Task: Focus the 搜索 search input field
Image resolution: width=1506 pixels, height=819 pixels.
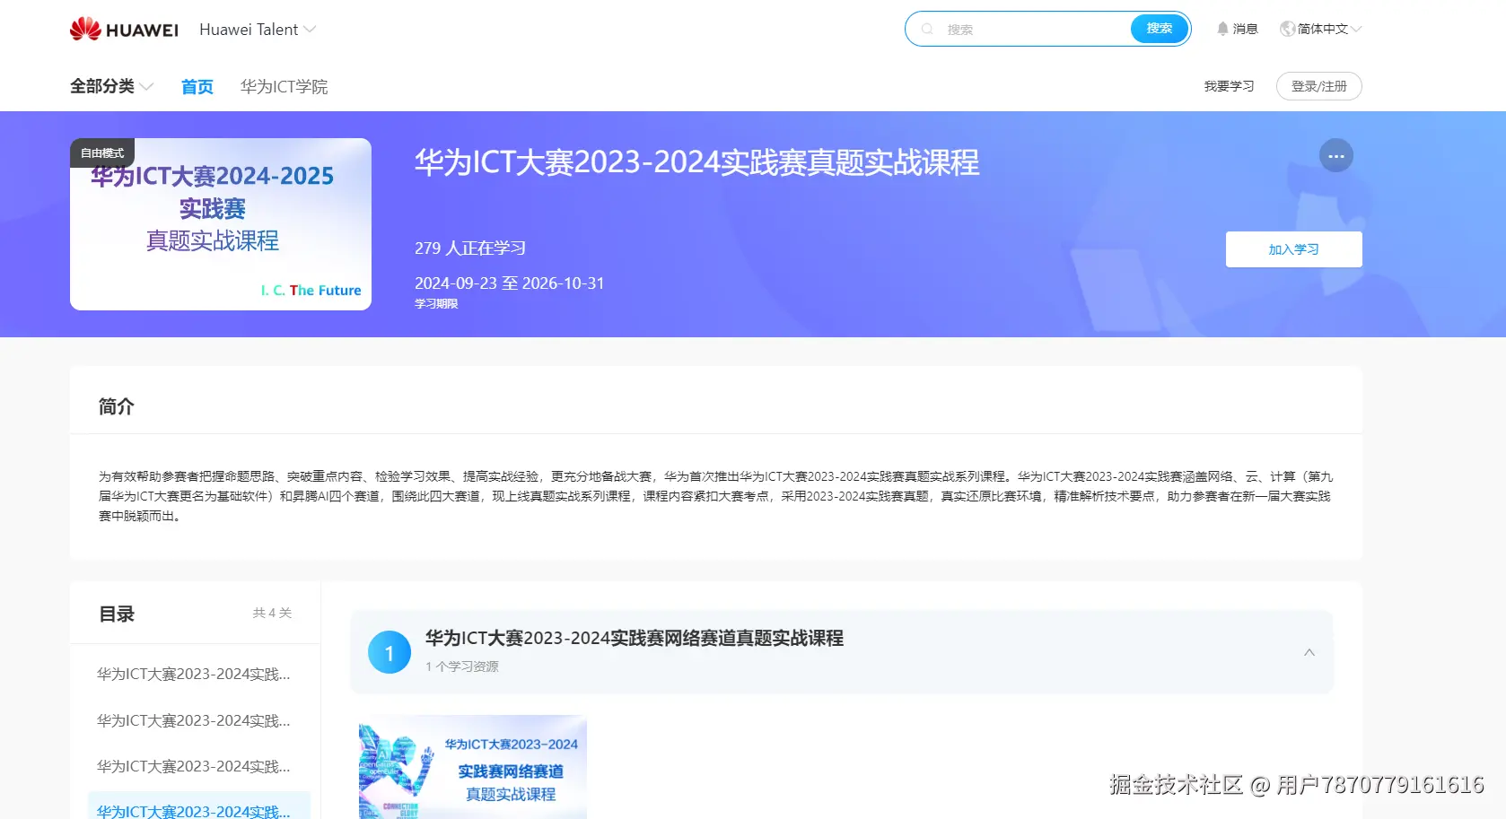Action: point(1032,29)
